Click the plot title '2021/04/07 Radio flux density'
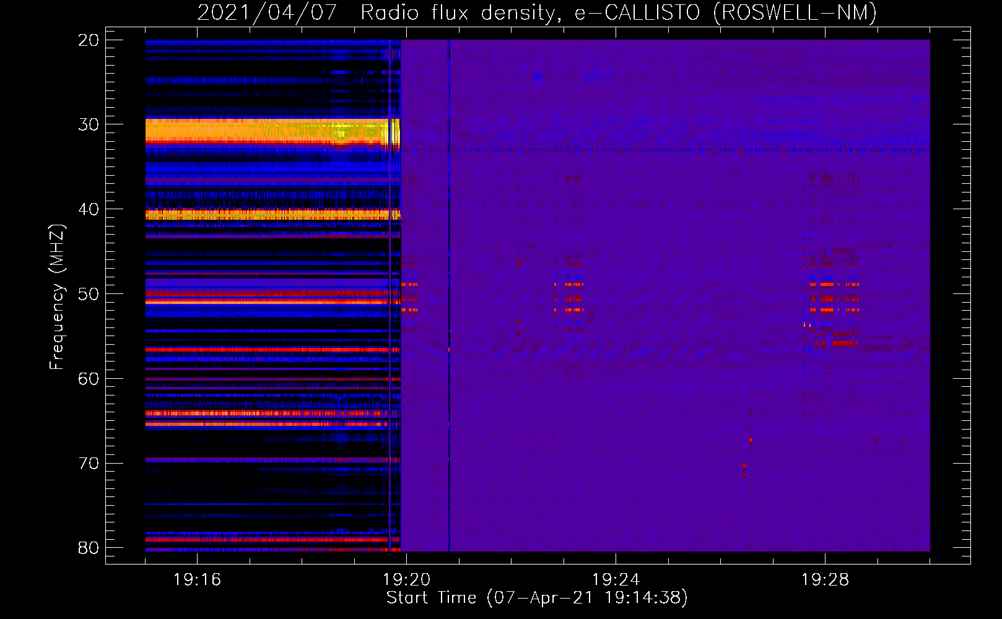Image resolution: width=1002 pixels, height=619 pixels. 377,13
